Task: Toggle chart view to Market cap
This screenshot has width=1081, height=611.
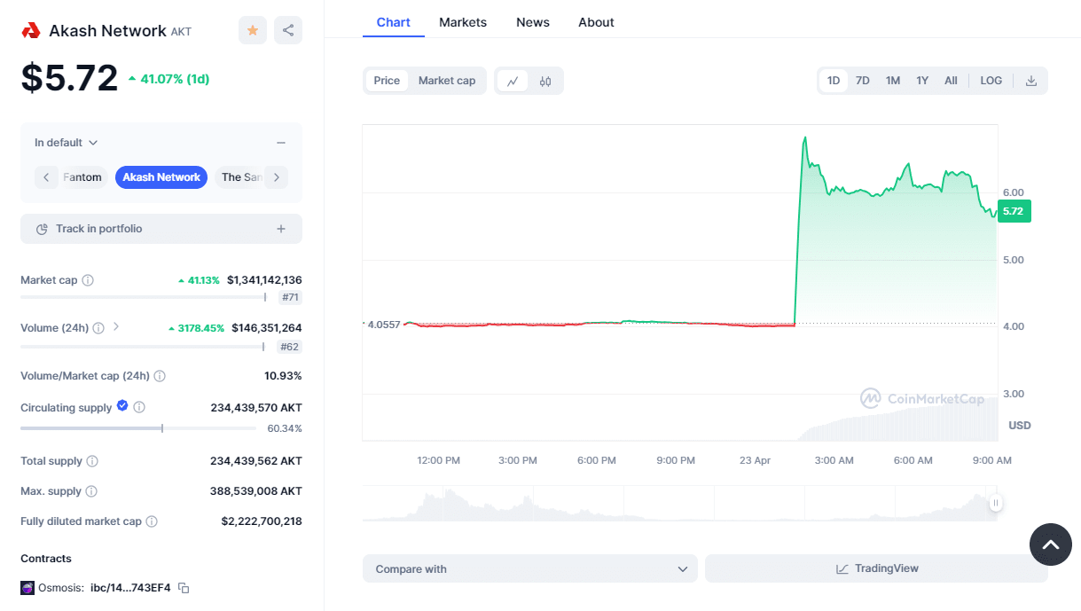Action: [x=447, y=80]
